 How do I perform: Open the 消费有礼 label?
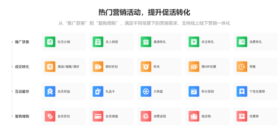click(x=256, y=42)
